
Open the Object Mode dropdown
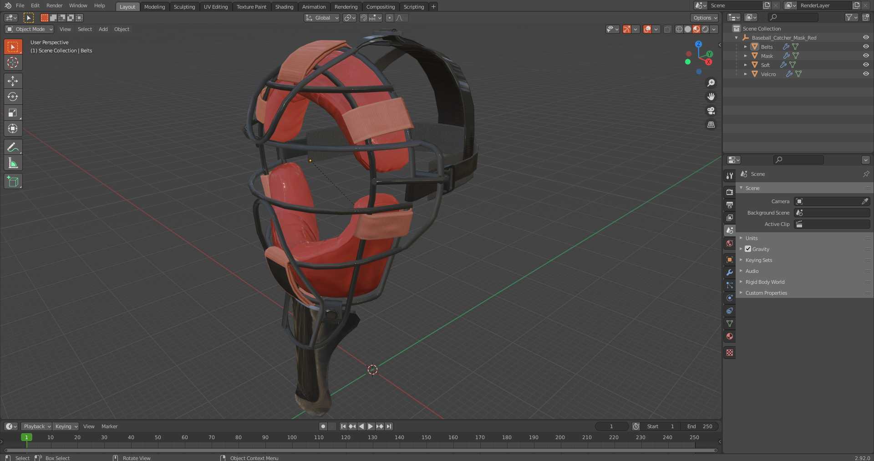[x=30, y=29]
